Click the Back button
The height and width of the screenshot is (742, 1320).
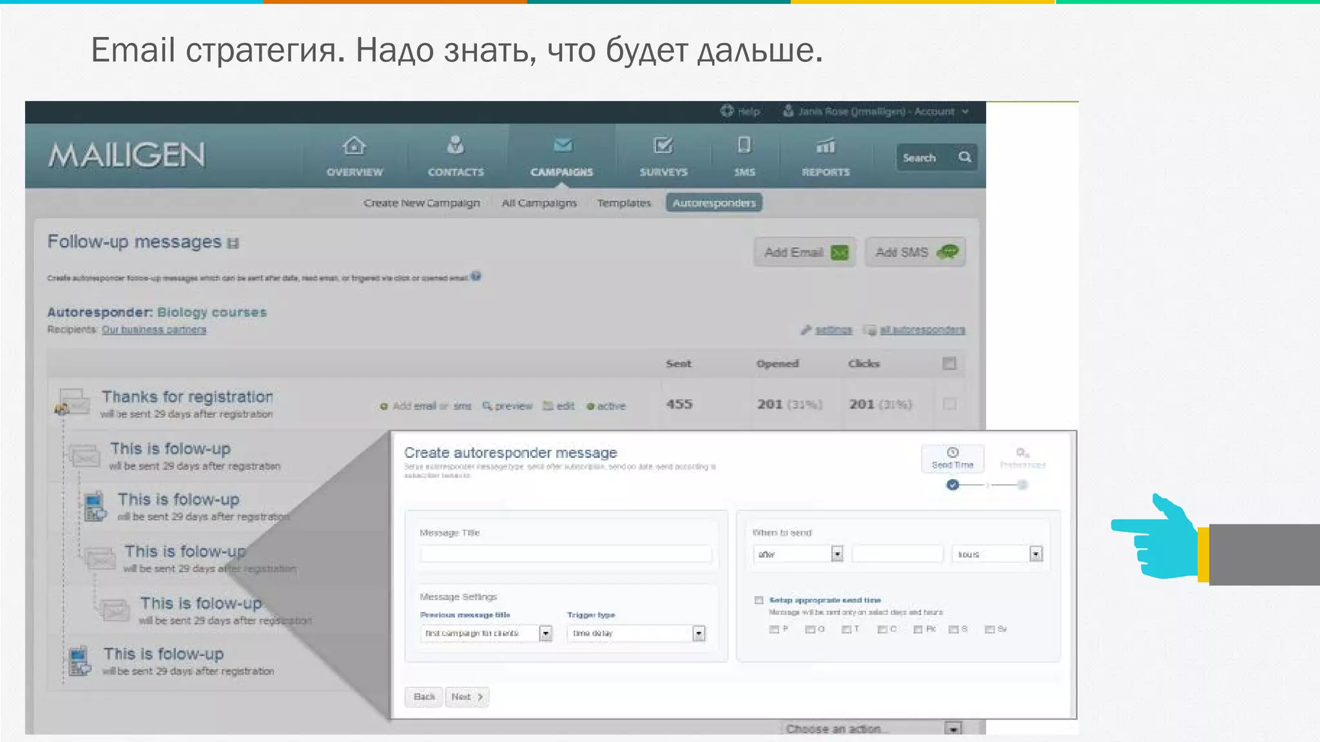click(x=424, y=697)
